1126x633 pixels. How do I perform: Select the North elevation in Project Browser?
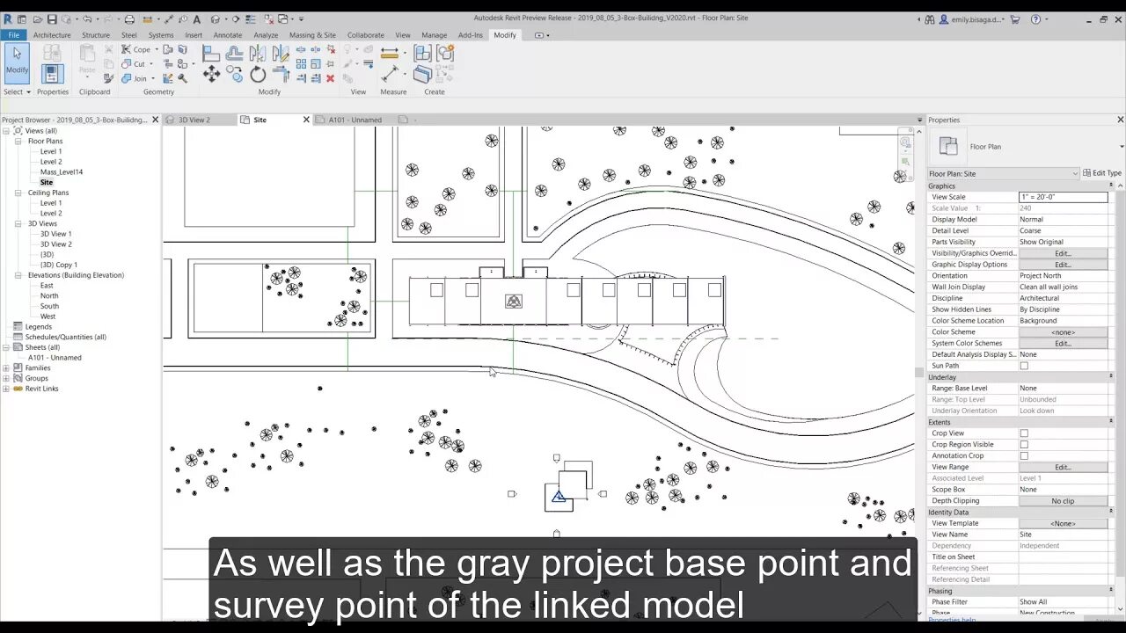(x=49, y=295)
